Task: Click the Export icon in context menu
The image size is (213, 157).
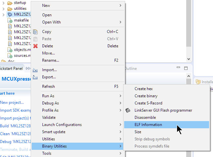Action: pyautogui.click(x=35, y=77)
